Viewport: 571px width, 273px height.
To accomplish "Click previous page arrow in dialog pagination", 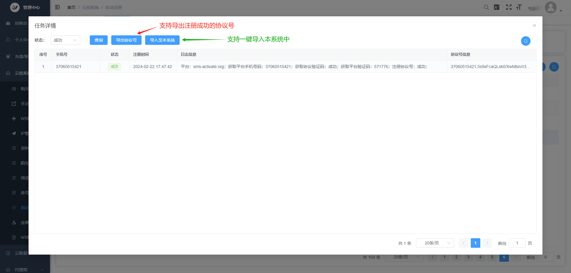I will (x=463, y=243).
